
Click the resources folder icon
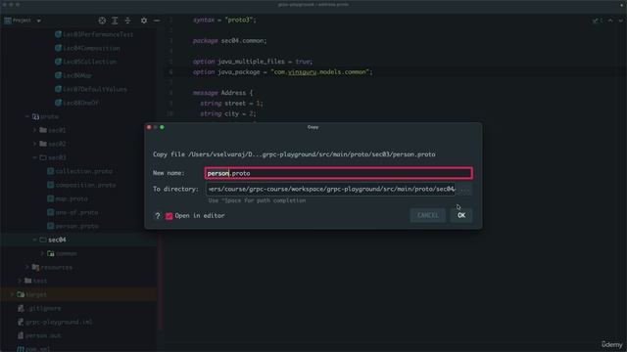coord(35,267)
